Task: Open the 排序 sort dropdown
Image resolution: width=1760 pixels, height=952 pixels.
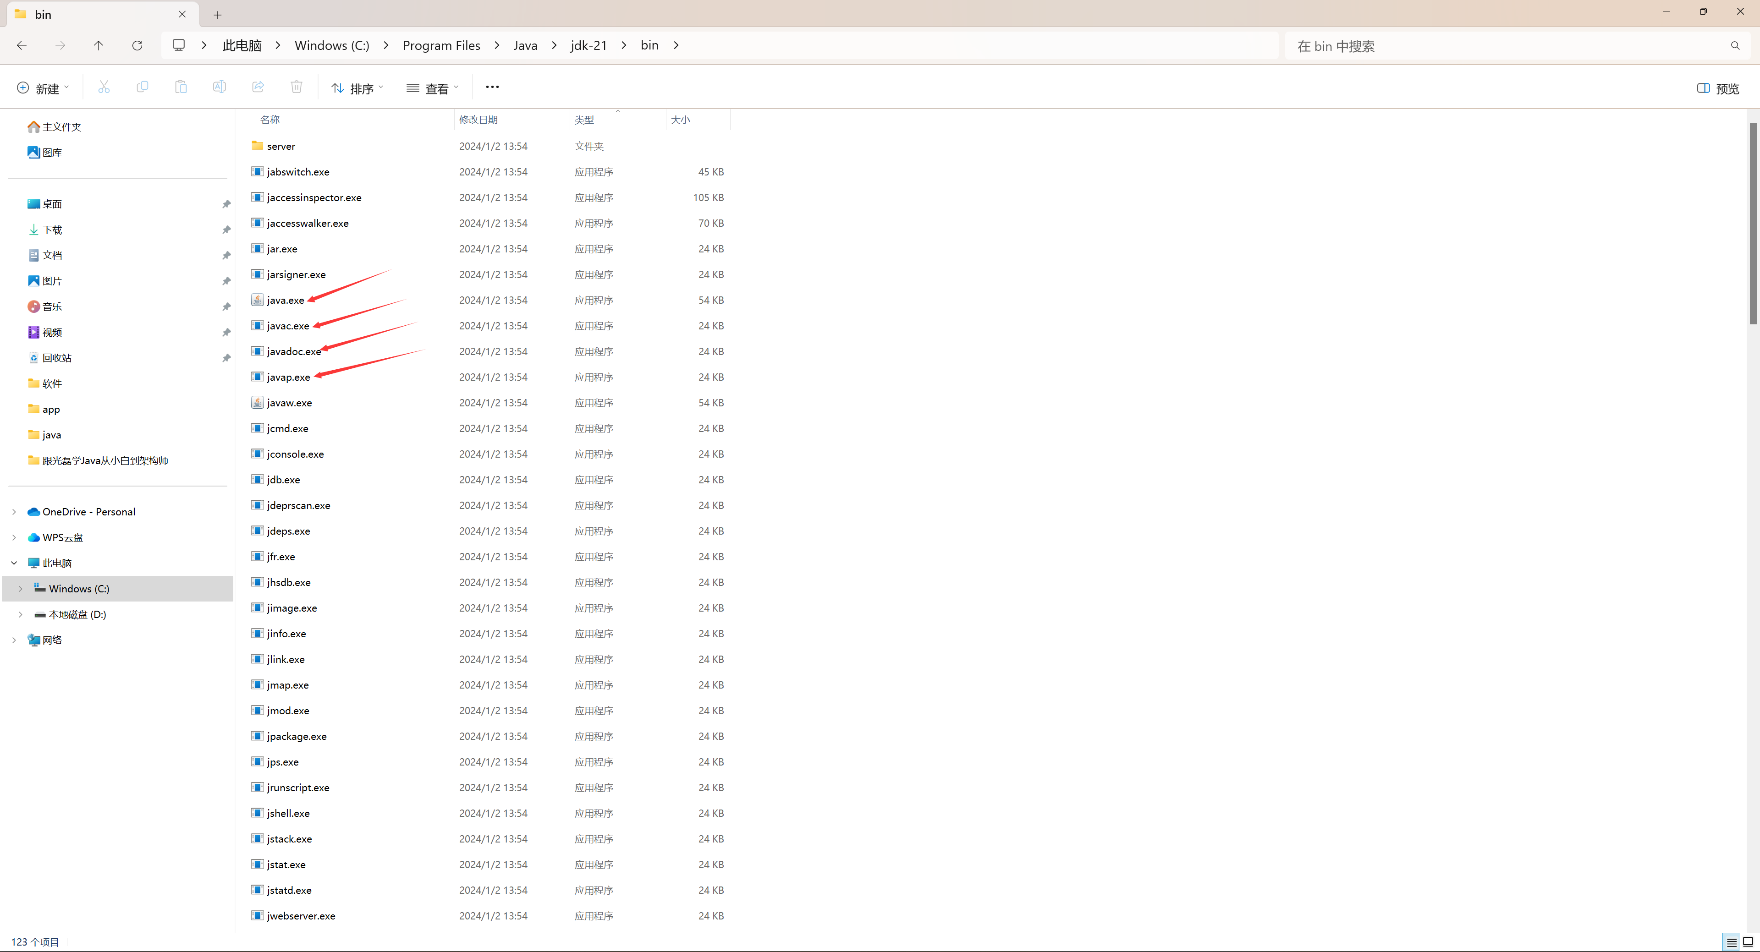Action: click(x=357, y=88)
